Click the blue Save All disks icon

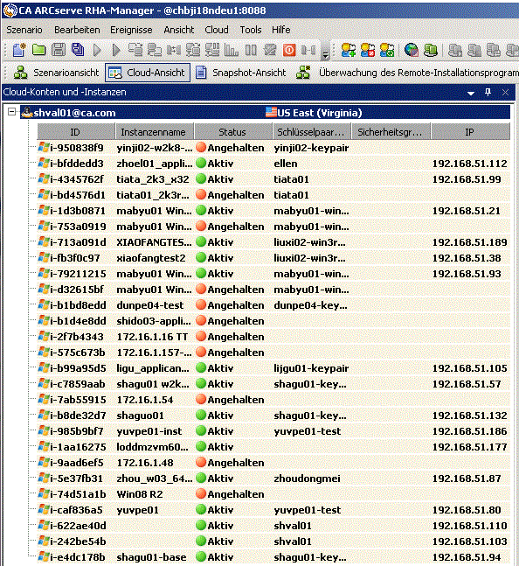[78, 50]
